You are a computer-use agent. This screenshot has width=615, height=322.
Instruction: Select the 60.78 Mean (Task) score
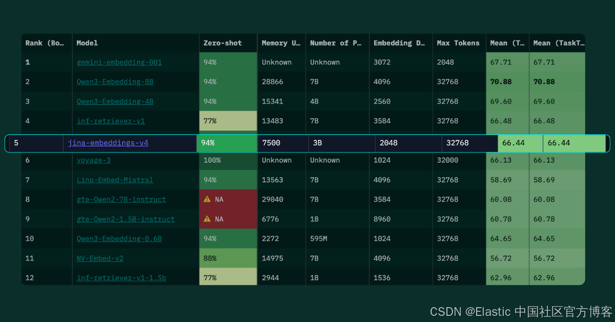point(501,219)
